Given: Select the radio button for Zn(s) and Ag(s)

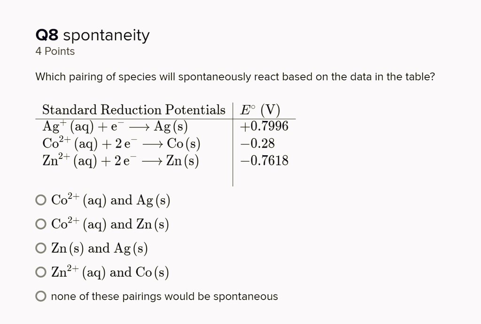Looking at the screenshot, I should point(41,248).
